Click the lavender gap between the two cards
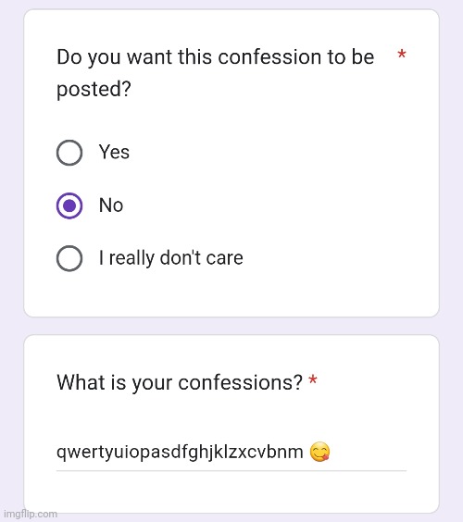 [x=231, y=326]
